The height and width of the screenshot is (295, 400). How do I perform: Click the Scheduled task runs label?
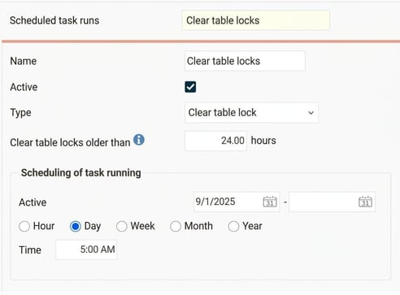click(54, 20)
